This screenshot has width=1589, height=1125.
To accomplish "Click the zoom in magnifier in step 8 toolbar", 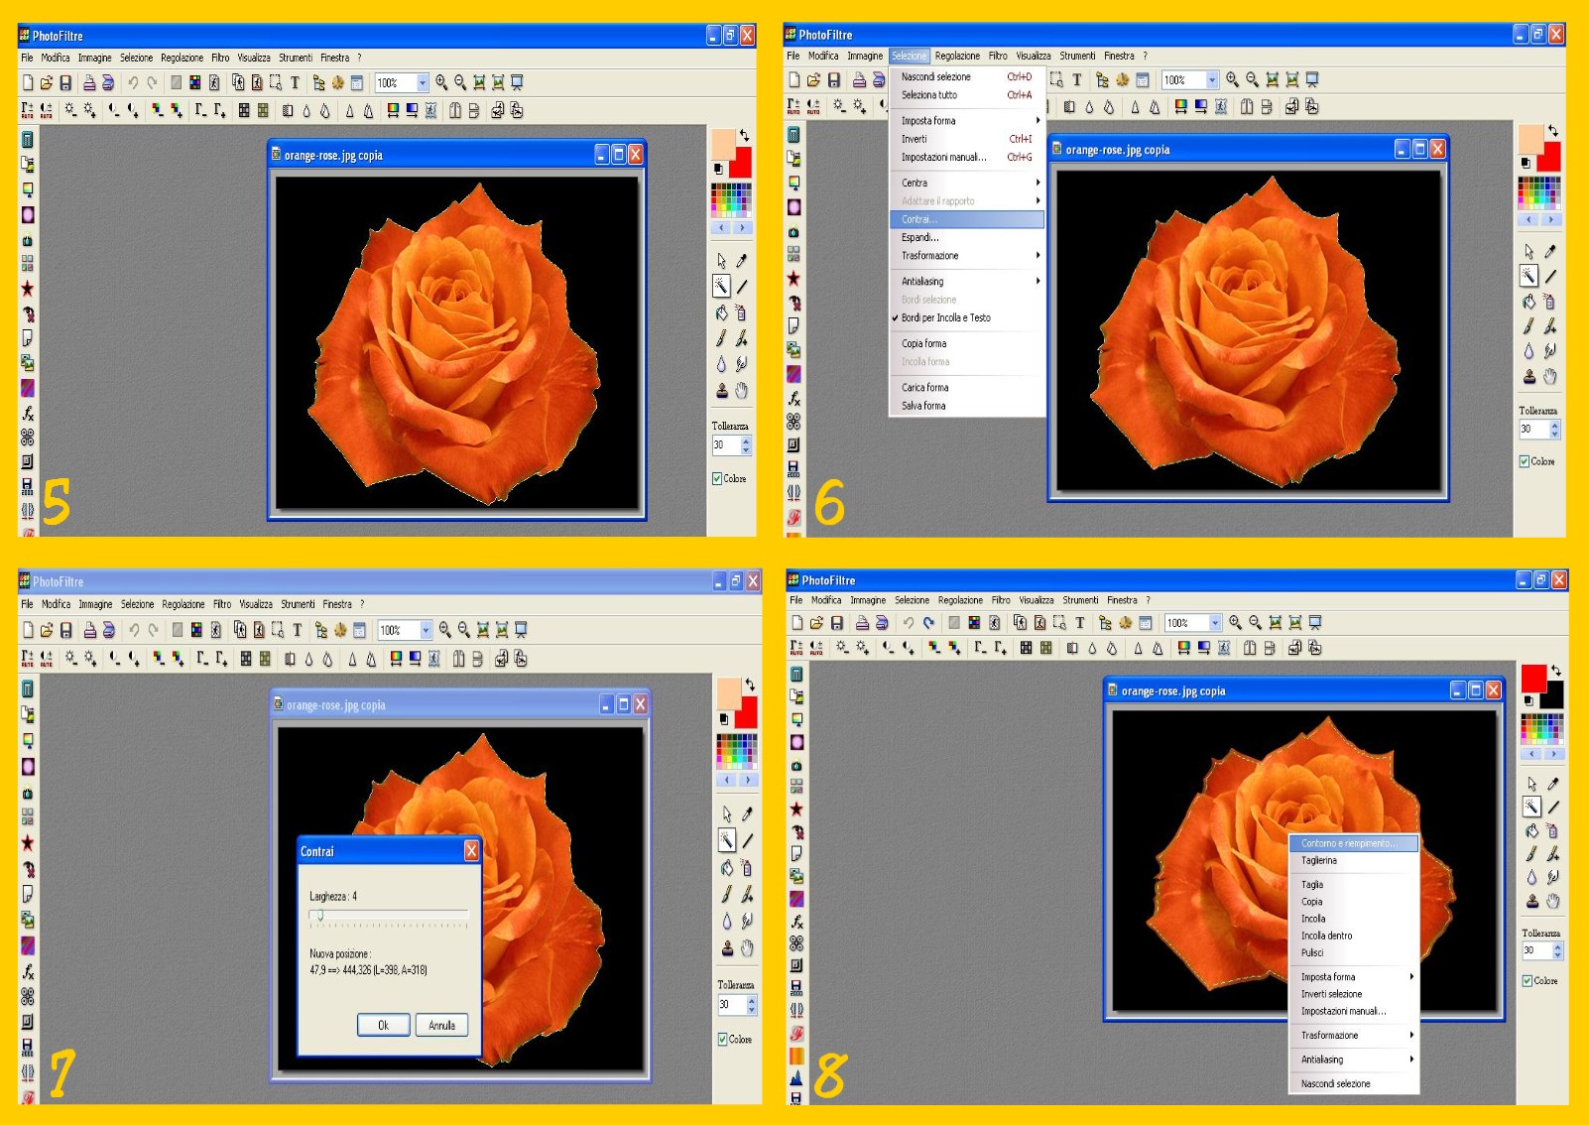I will point(1235,622).
